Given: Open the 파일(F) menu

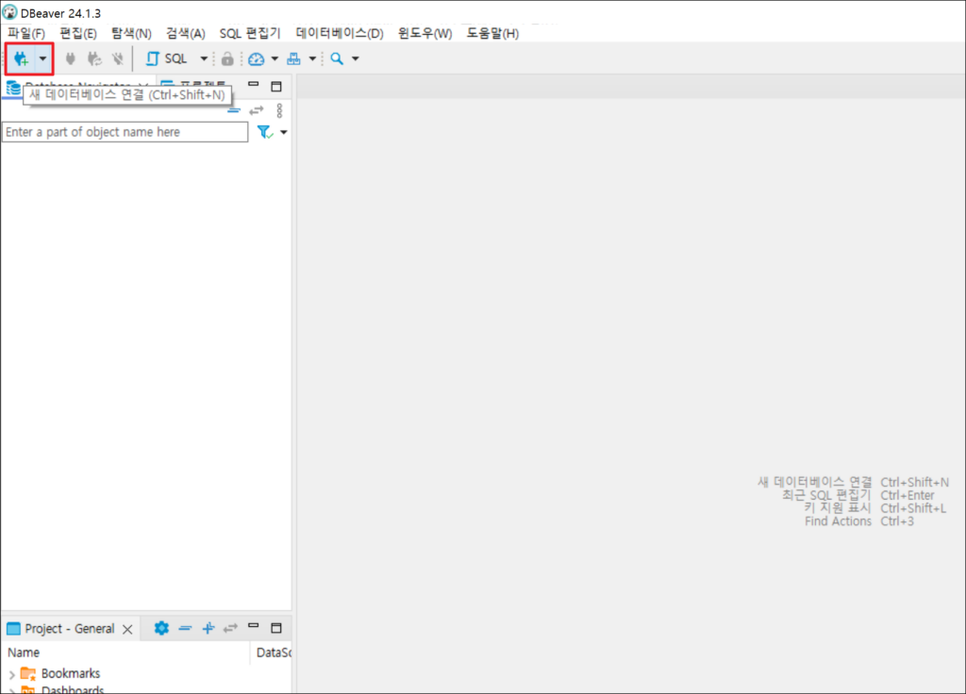Looking at the screenshot, I should (x=26, y=33).
